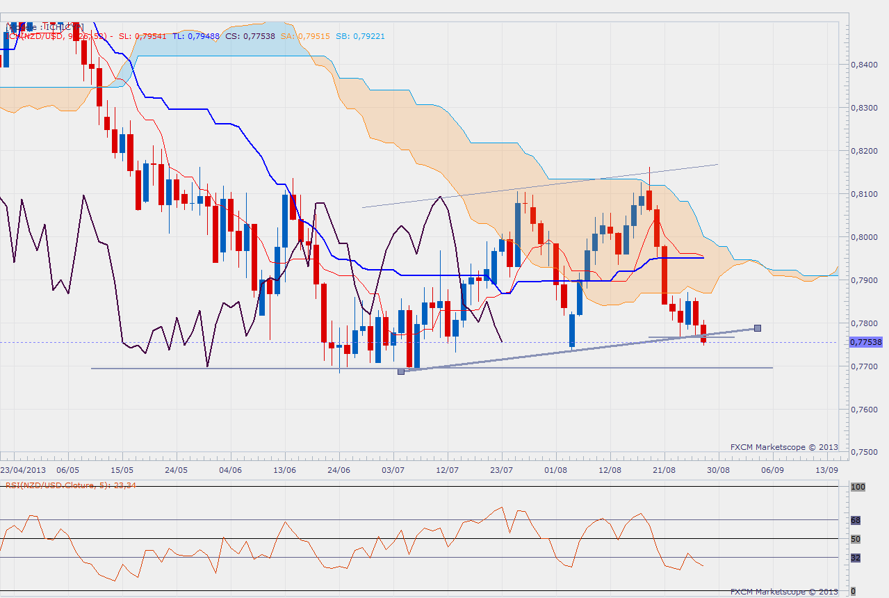Click the 0,7800 price axis value
The image size is (889, 598).
[864, 323]
